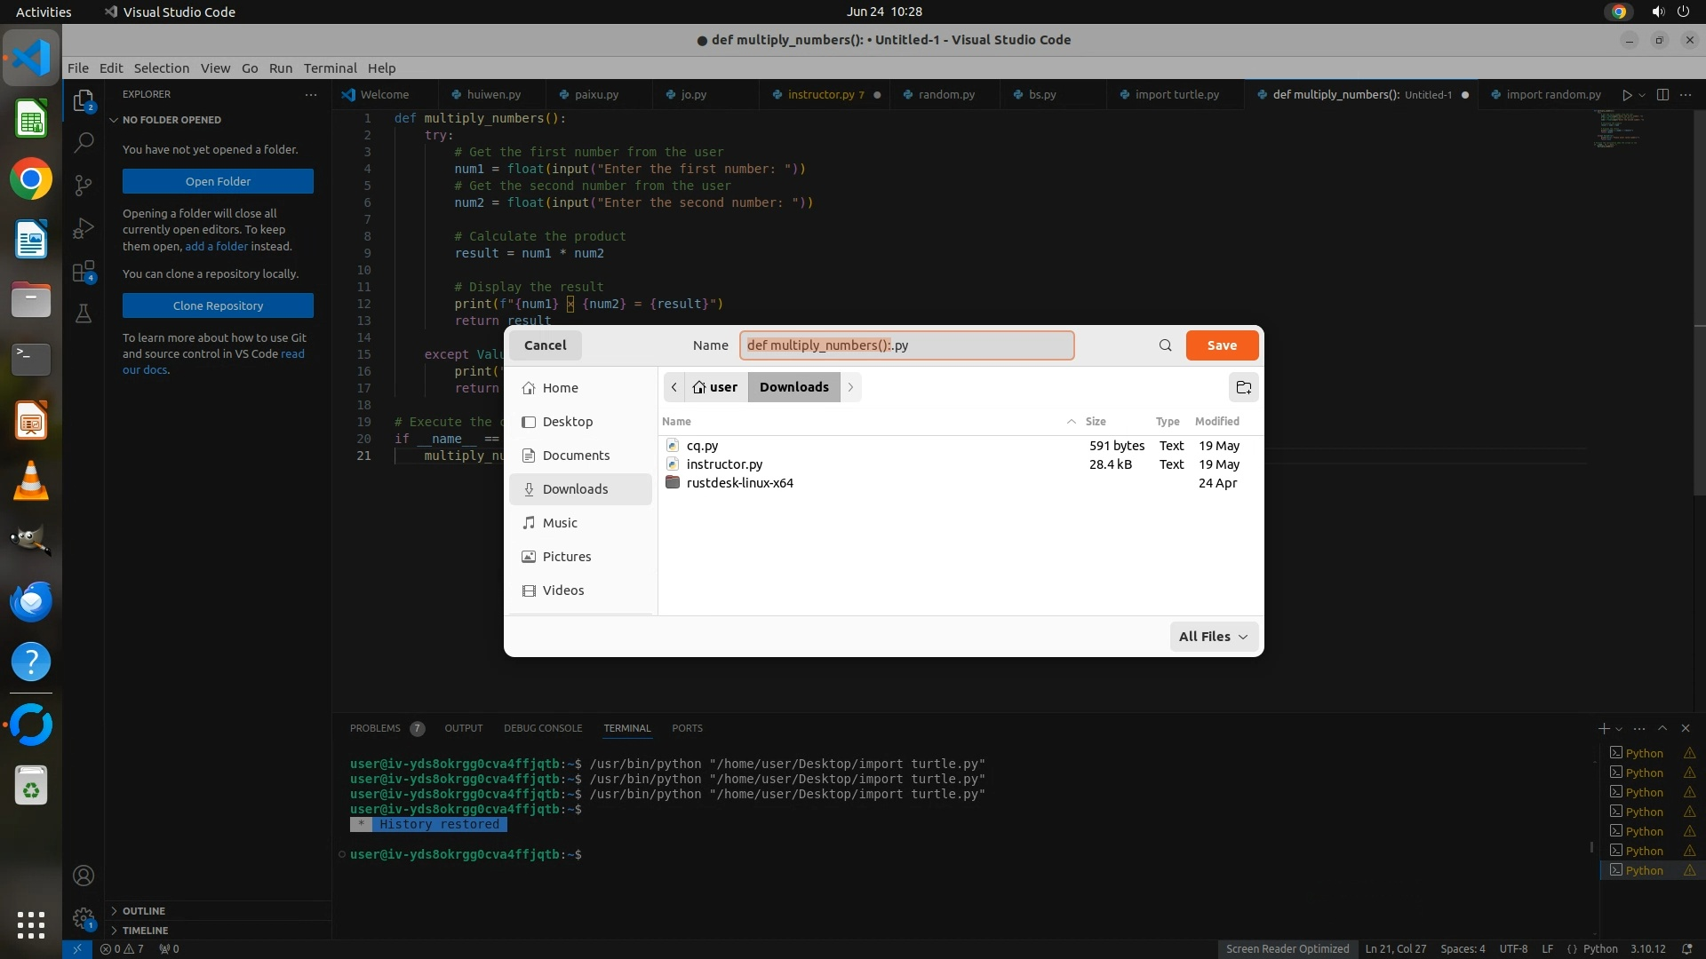Screen dimensions: 1706x959
Task: Open the Run and Debug view icon
Action: click(84, 228)
